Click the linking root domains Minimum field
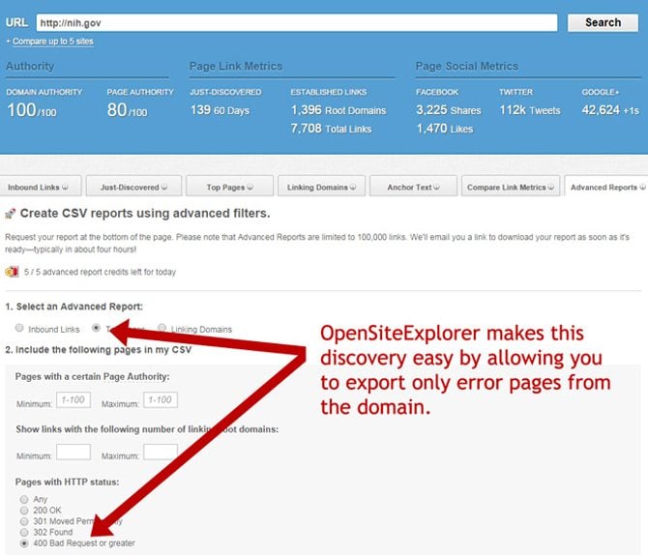Viewport: 648px width, 555px height. (x=73, y=453)
